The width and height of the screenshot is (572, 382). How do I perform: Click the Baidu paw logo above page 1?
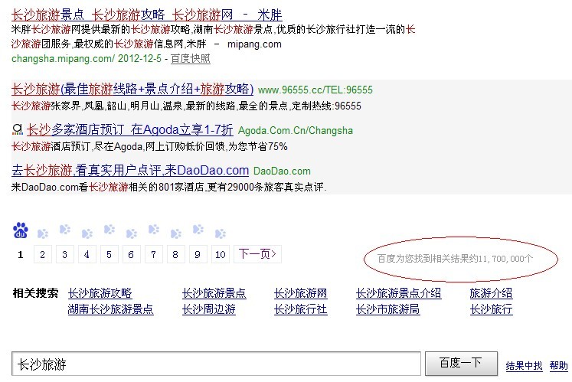(21, 230)
